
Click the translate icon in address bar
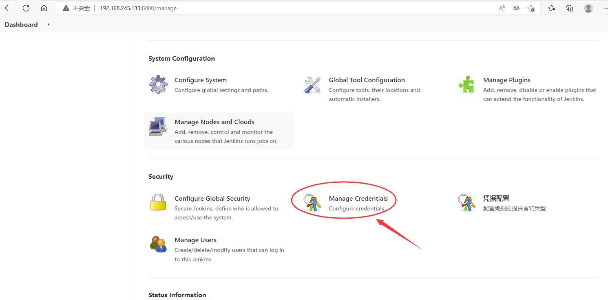(x=516, y=8)
